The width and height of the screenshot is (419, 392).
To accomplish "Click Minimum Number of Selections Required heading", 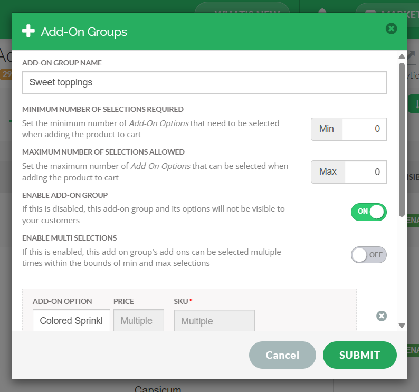I will [x=102, y=109].
